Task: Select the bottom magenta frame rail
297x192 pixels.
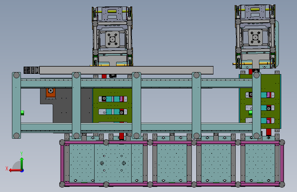Action: [172, 184]
